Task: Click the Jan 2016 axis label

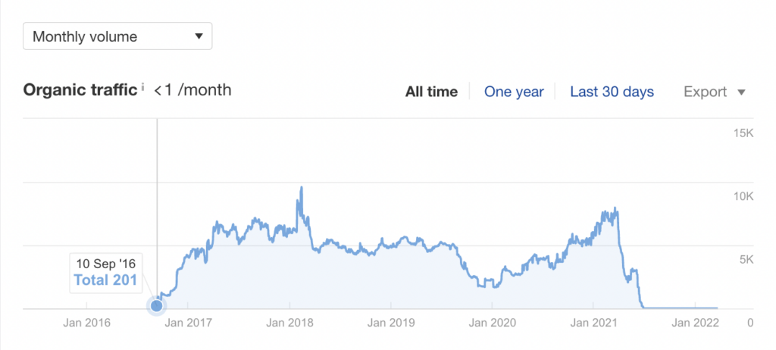Action: point(86,323)
